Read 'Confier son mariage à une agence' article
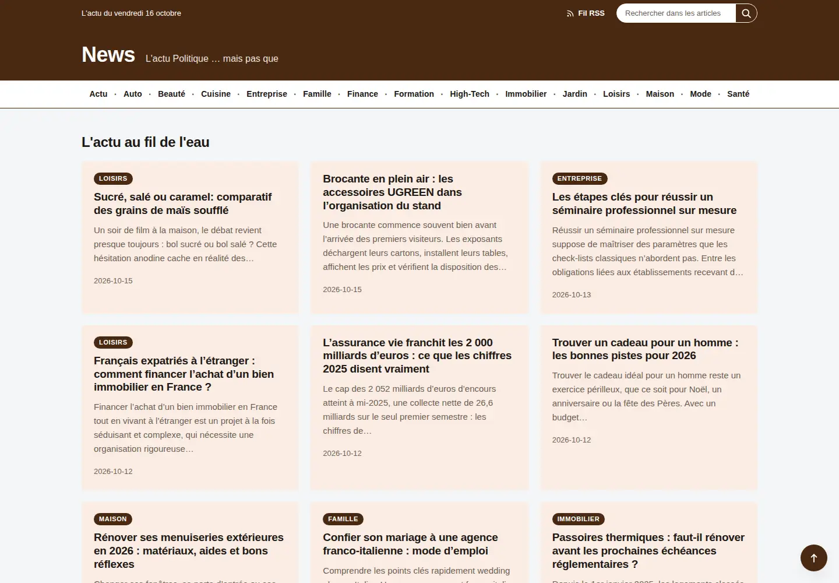 point(411,544)
